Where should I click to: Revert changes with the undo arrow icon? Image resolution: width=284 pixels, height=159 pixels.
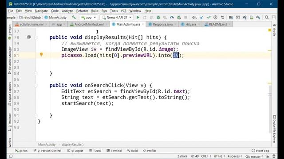(222, 18)
